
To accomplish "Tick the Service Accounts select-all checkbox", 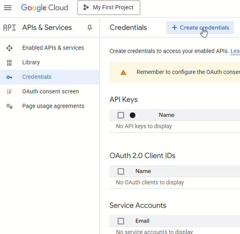I will tap(121, 221).
